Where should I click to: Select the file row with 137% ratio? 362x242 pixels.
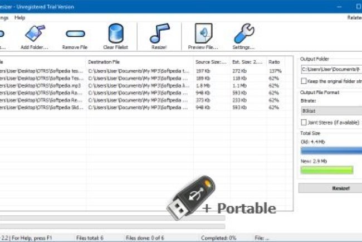click(139, 71)
